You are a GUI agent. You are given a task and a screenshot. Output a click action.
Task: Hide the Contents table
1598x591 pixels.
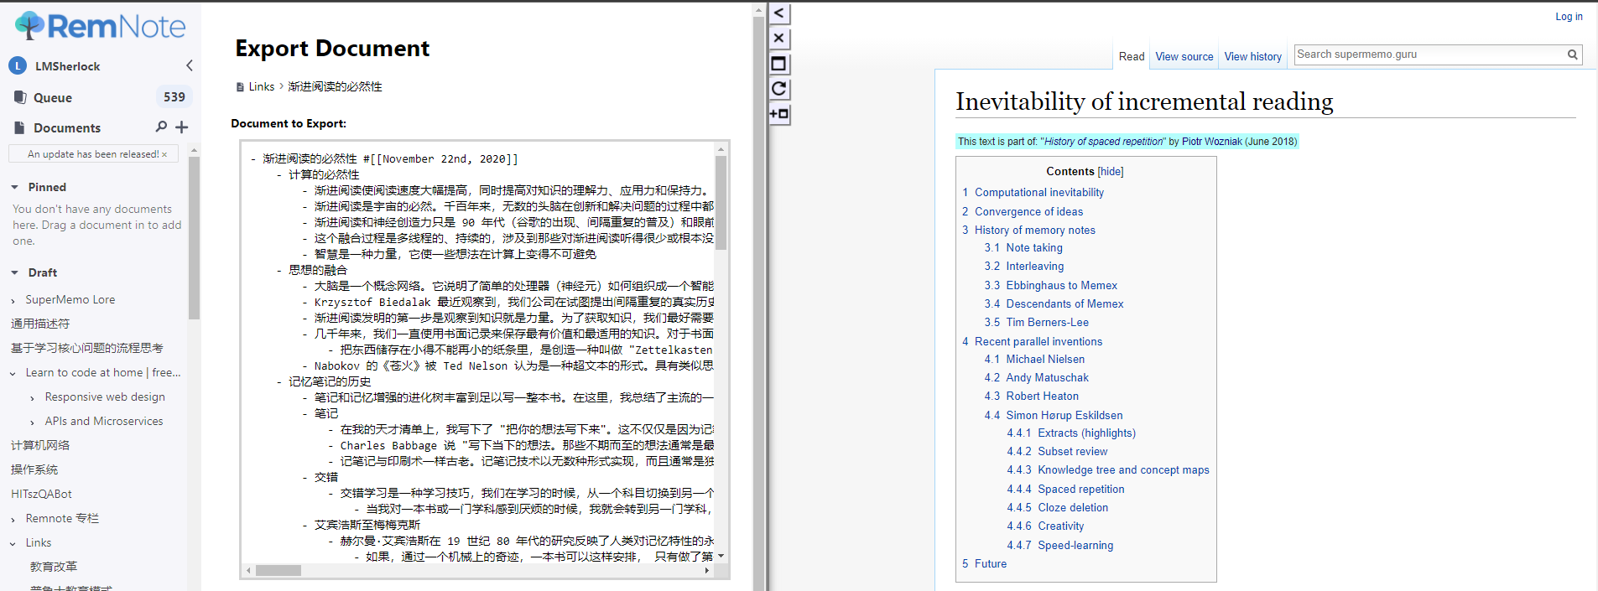(1111, 171)
